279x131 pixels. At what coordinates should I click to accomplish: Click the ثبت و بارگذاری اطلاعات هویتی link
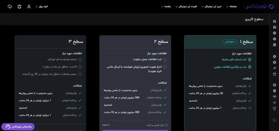click(x=230, y=67)
